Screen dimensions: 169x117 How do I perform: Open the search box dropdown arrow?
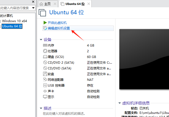point(33,8)
